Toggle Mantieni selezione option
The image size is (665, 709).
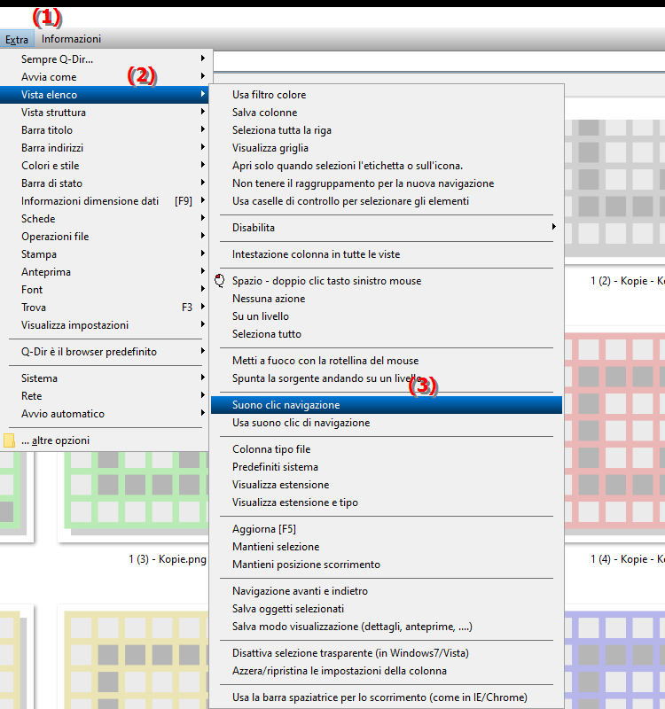387,547
